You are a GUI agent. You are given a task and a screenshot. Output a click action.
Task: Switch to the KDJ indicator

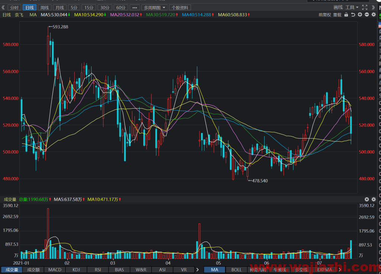[76, 270]
